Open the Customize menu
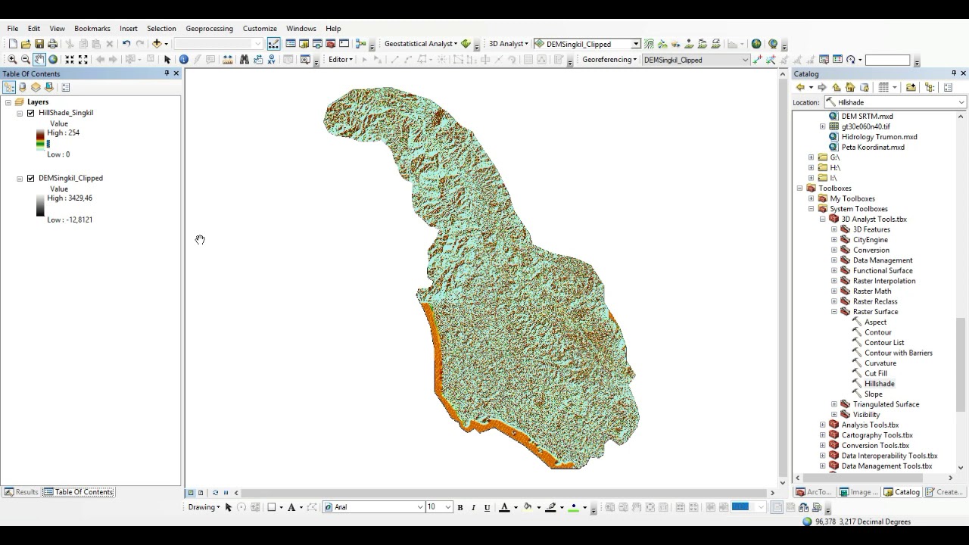The image size is (969, 545). (x=260, y=29)
